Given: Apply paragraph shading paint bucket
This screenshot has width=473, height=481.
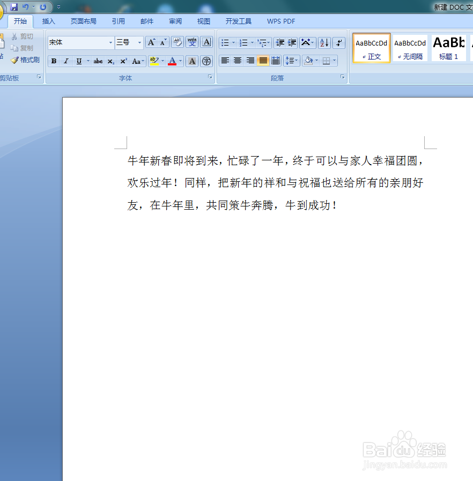Looking at the screenshot, I should (x=308, y=61).
